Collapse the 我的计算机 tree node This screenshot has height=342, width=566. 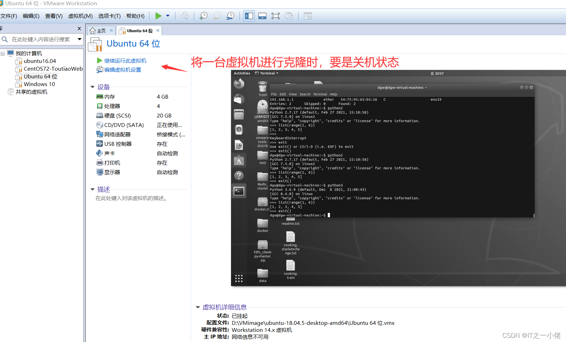click(3, 54)
